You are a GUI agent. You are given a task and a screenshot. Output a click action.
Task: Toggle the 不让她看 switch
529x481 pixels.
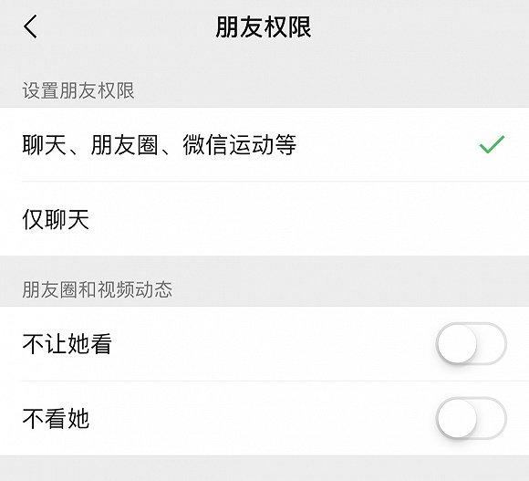click(472, 343)
